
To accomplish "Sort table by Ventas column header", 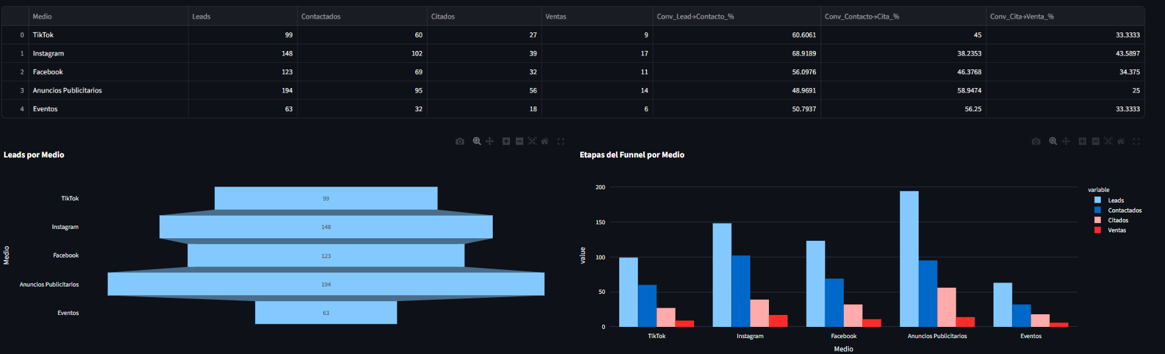I will pos(556,17).
